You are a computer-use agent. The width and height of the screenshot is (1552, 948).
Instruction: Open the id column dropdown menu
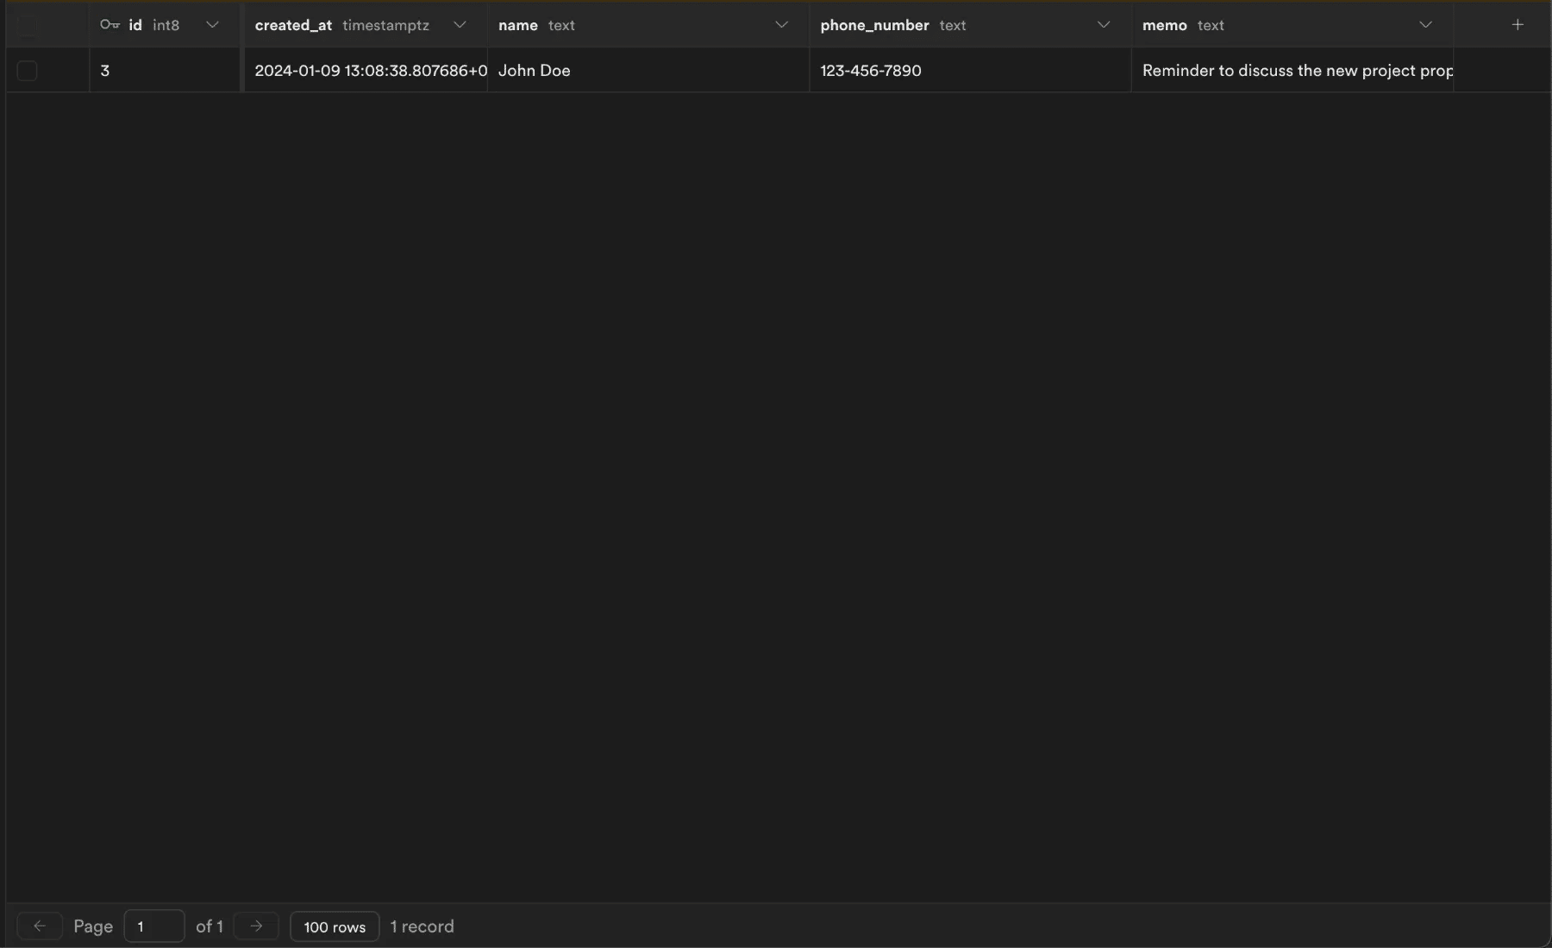212,25
